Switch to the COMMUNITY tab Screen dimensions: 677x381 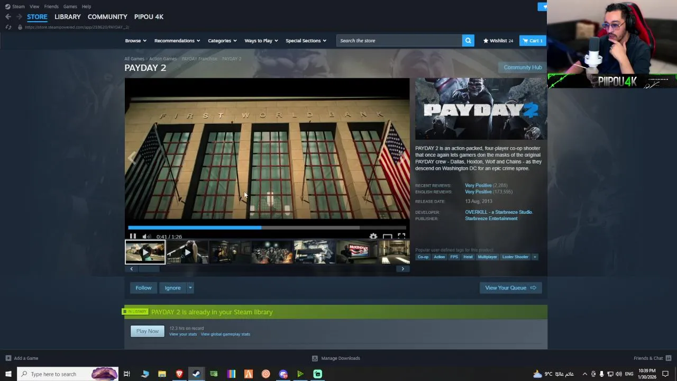tap(107, 17)
